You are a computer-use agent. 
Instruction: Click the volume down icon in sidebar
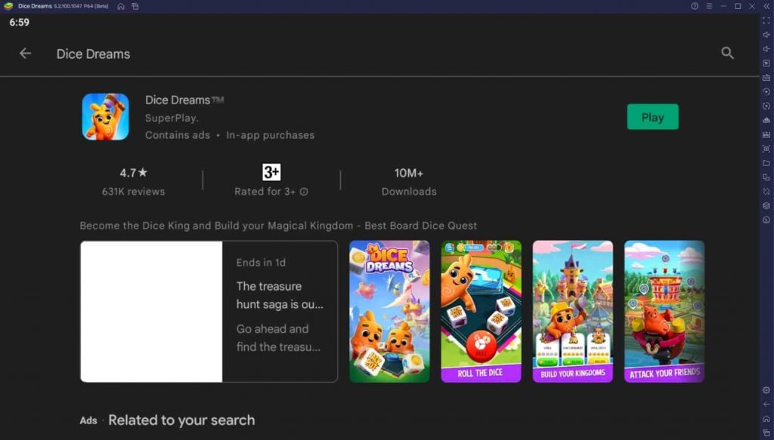766,49
